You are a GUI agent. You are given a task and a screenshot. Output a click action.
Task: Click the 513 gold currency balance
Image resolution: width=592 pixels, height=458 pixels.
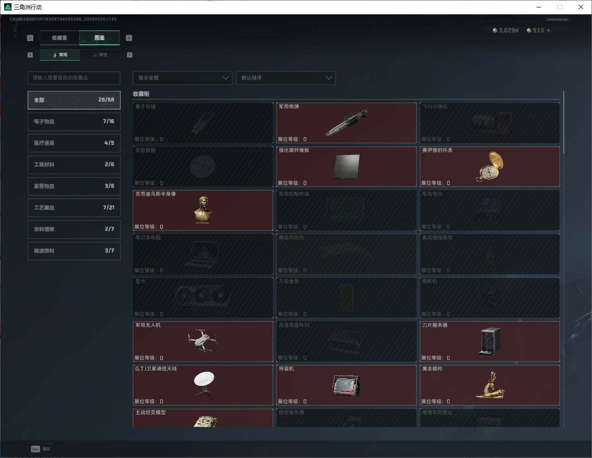(x=536, y=30)
